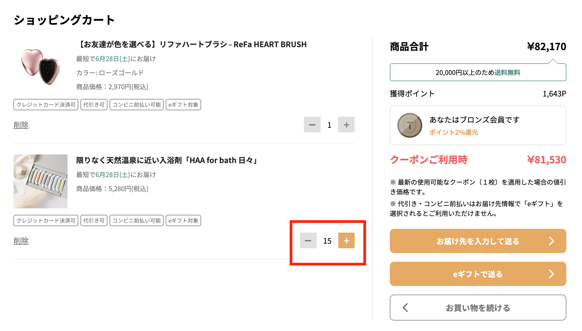This screenshot has width=582, height=331.
Task: Decrease HAA for bath quantity with minus
Action: click(x=308, y=240)
